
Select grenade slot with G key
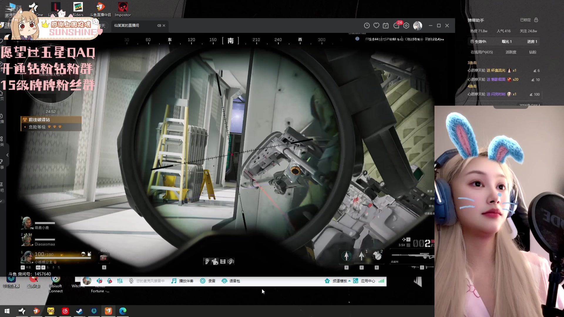pyautogui.click(x=377, y=256)
